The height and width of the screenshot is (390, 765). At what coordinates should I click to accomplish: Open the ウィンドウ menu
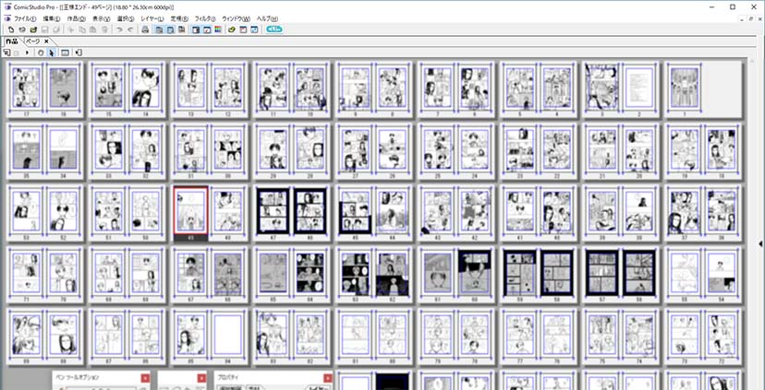tap(237, 18)
